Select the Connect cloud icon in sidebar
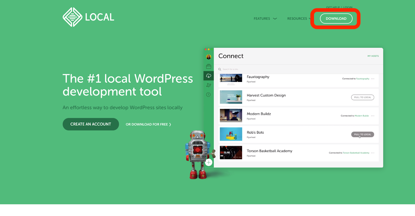Screen dimensions: 415x216 209,76
